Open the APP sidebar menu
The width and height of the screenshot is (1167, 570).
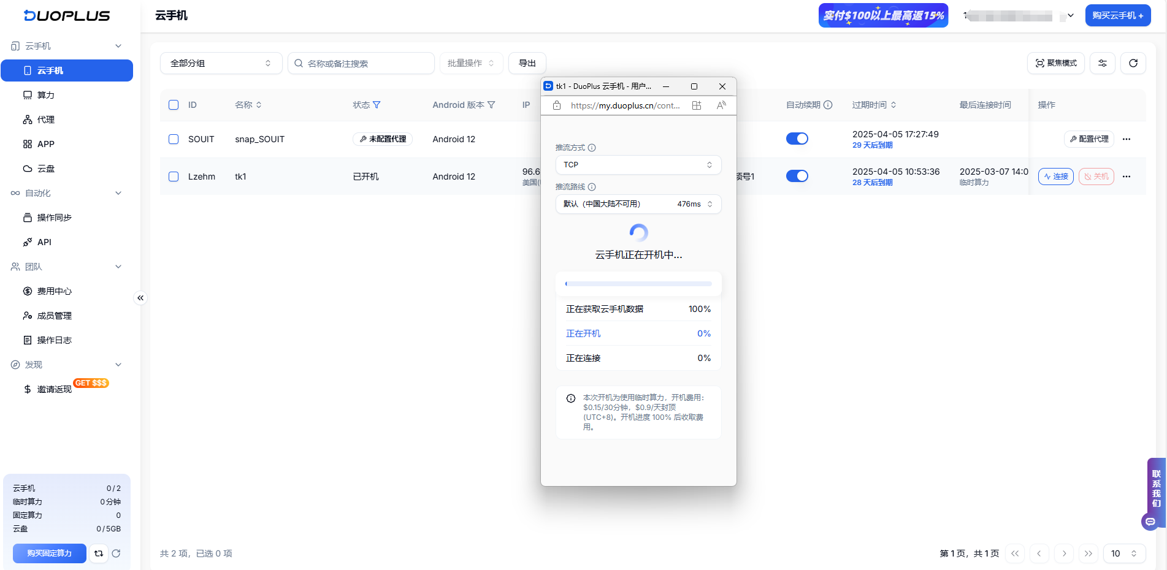(x=67, y=144)
